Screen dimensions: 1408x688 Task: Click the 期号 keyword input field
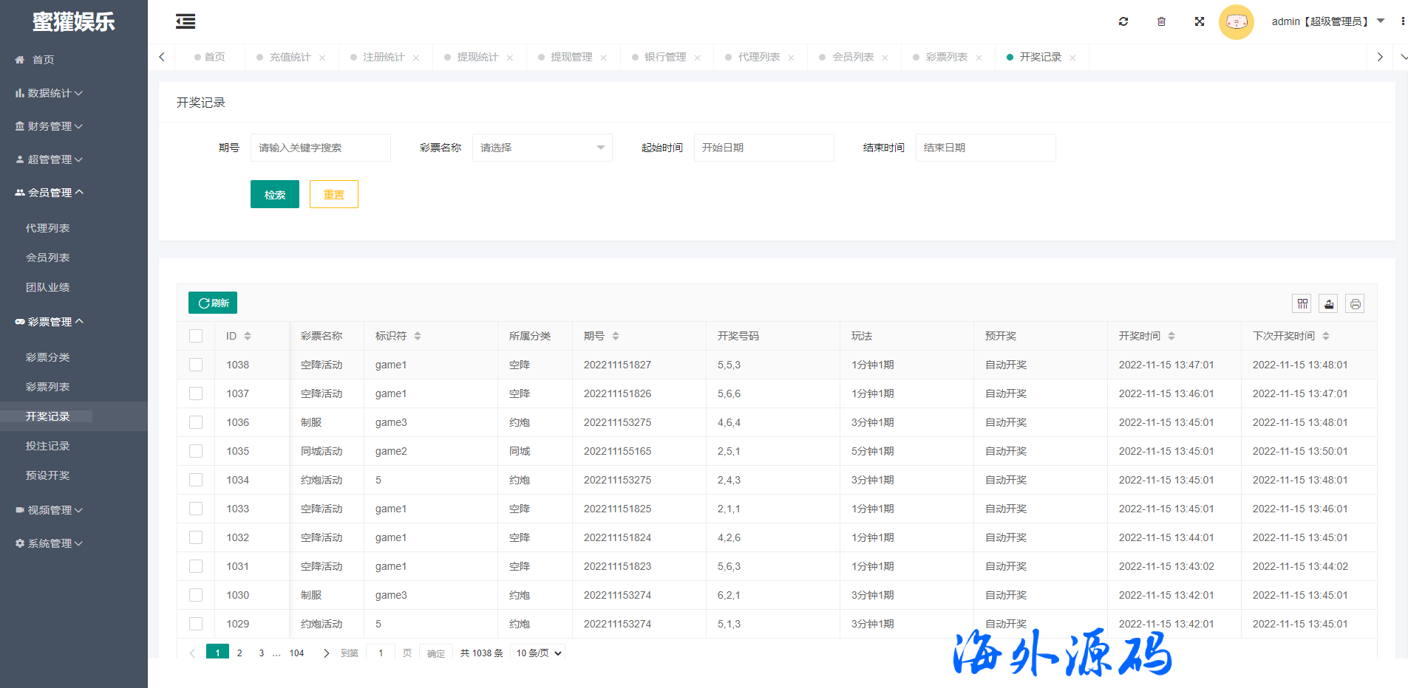coord(320,148)
